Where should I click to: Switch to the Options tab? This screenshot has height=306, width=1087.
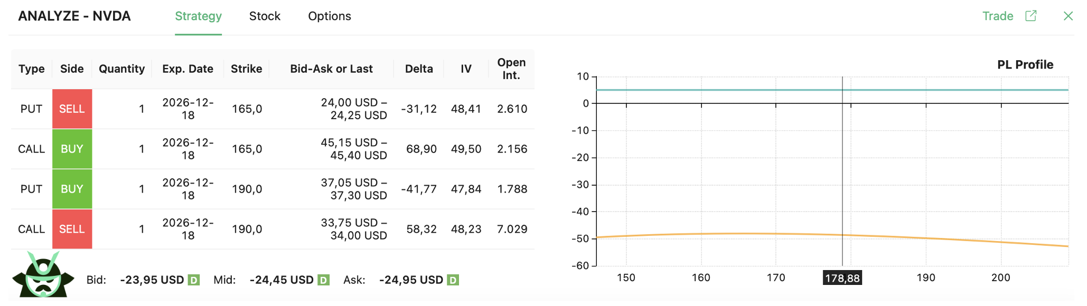(x=329, y=16)
